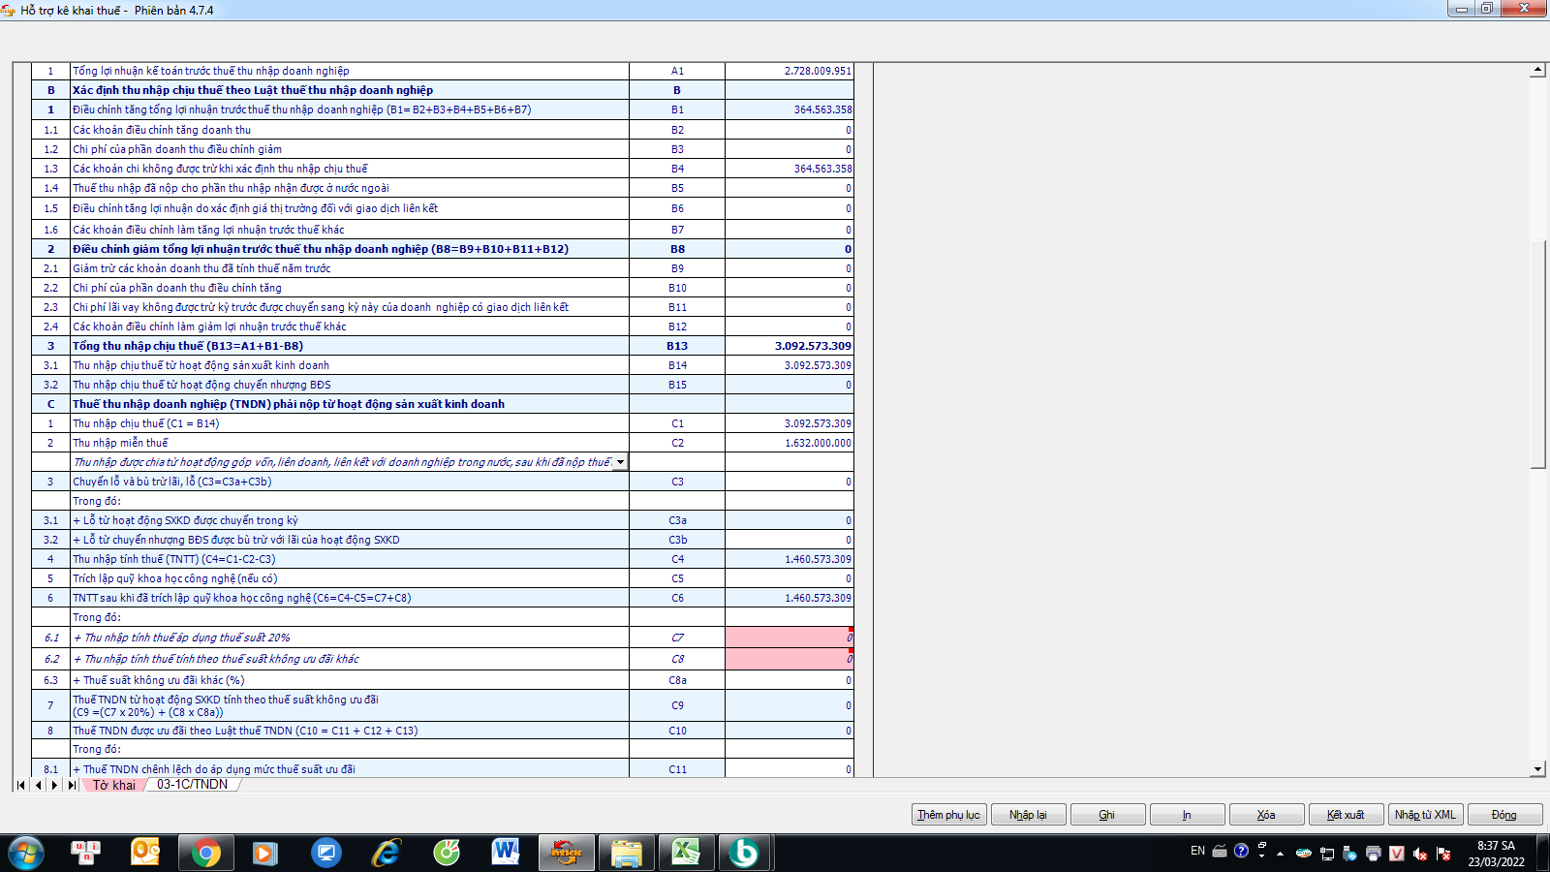Screen dimensions: 1550x872
Task: Open the Cốc Cốc browser from the taskbar
Action: coord(447,853)
